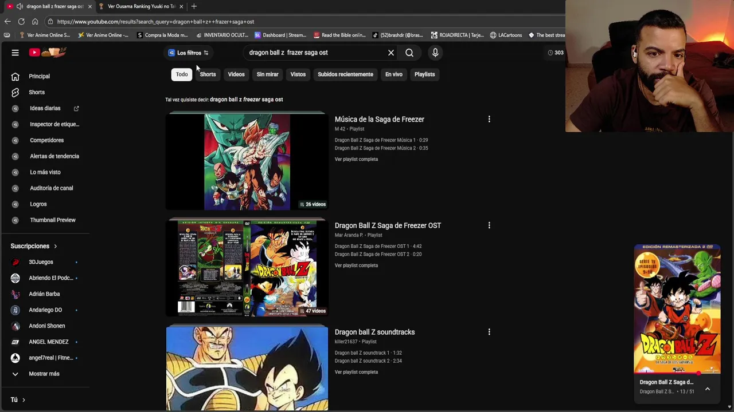This screenshot has height=412, width=734.
Task: Open Dragon Ball Z soundtracks 2 track
Action: [x=368, y=361]
